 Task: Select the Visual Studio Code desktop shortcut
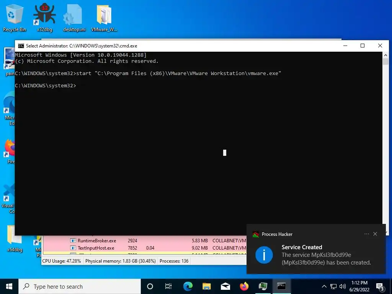click(9, 199)
